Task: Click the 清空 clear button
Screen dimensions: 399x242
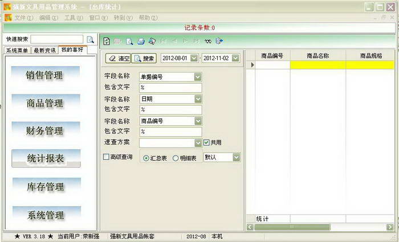Action: 118,59
